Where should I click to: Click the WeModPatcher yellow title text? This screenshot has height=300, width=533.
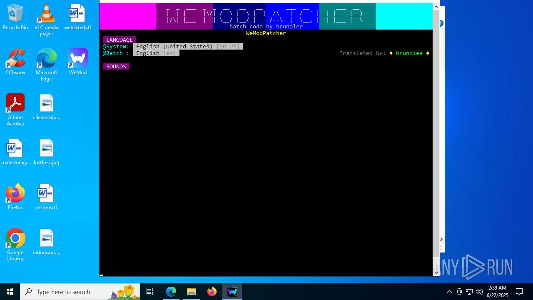tap(266, 33)
